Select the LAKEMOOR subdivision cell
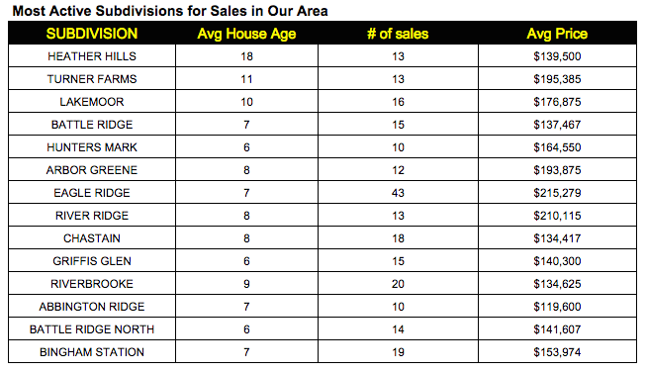This screenshot has width=646, height=372. pos(92,102)
